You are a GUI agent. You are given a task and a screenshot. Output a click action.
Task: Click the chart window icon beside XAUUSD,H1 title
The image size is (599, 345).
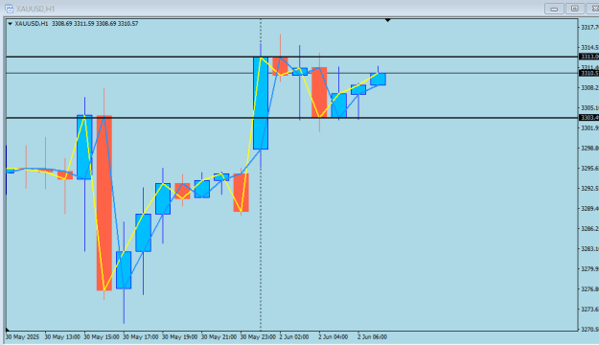9,9
